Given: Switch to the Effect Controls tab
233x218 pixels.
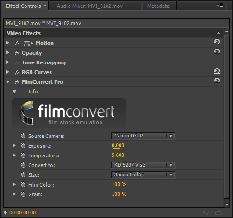Looking at the screenshot, I should 24,6.
